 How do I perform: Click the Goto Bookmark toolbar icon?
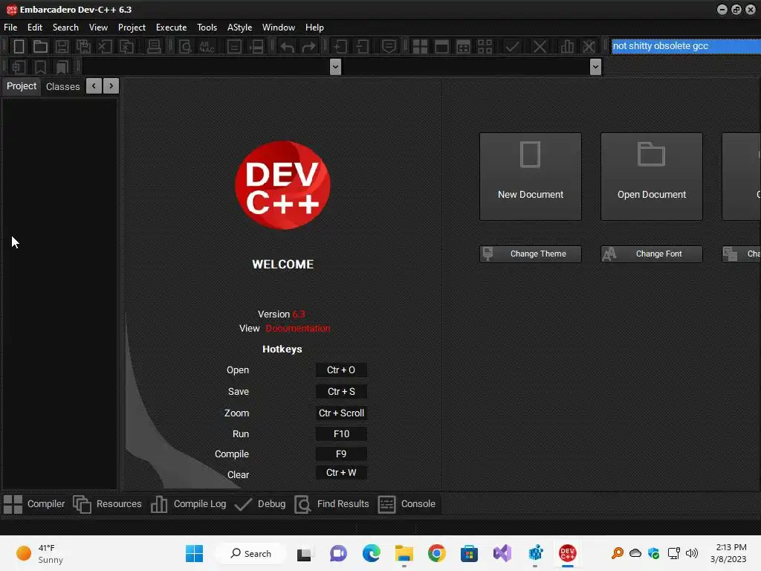(x=62, y=66)
